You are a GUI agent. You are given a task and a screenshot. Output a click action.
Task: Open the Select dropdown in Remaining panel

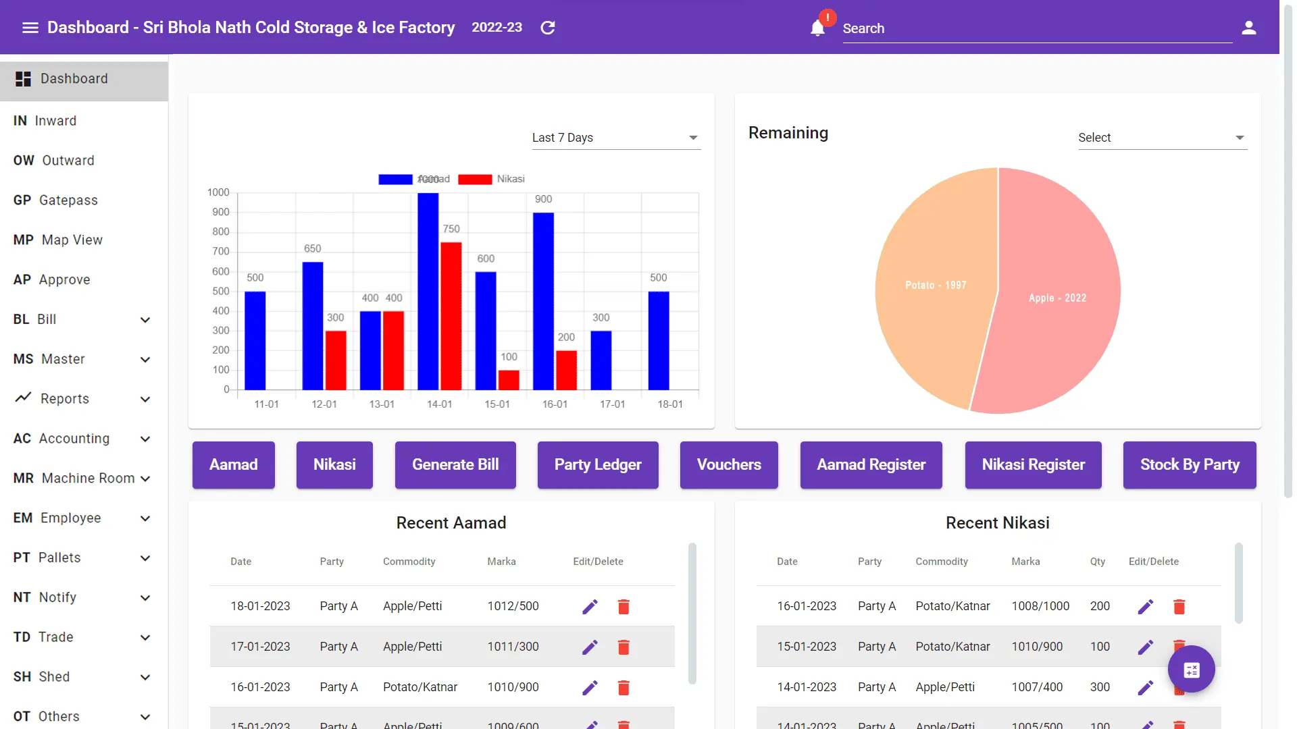(x=1161, y=137)
